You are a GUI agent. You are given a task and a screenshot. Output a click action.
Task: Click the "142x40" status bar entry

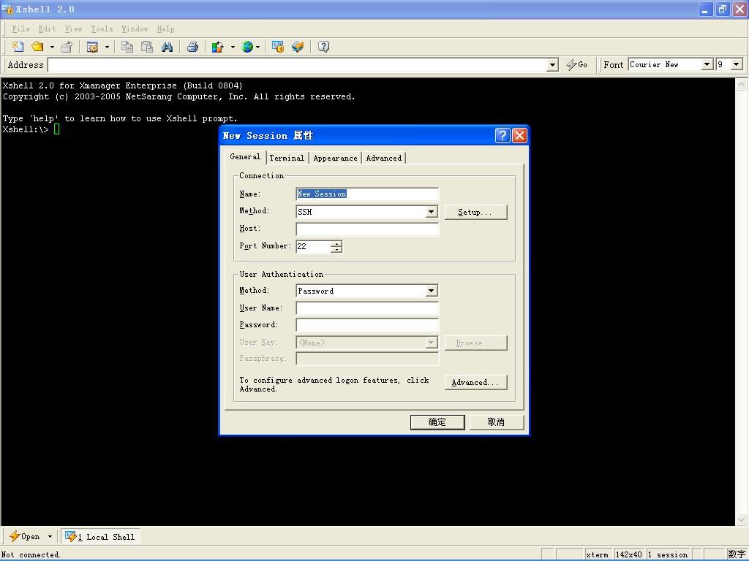pyautogui.click(x=628, y=554)
